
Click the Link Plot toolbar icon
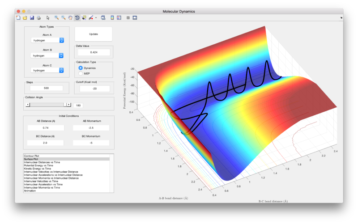click(x=103, y=18)
